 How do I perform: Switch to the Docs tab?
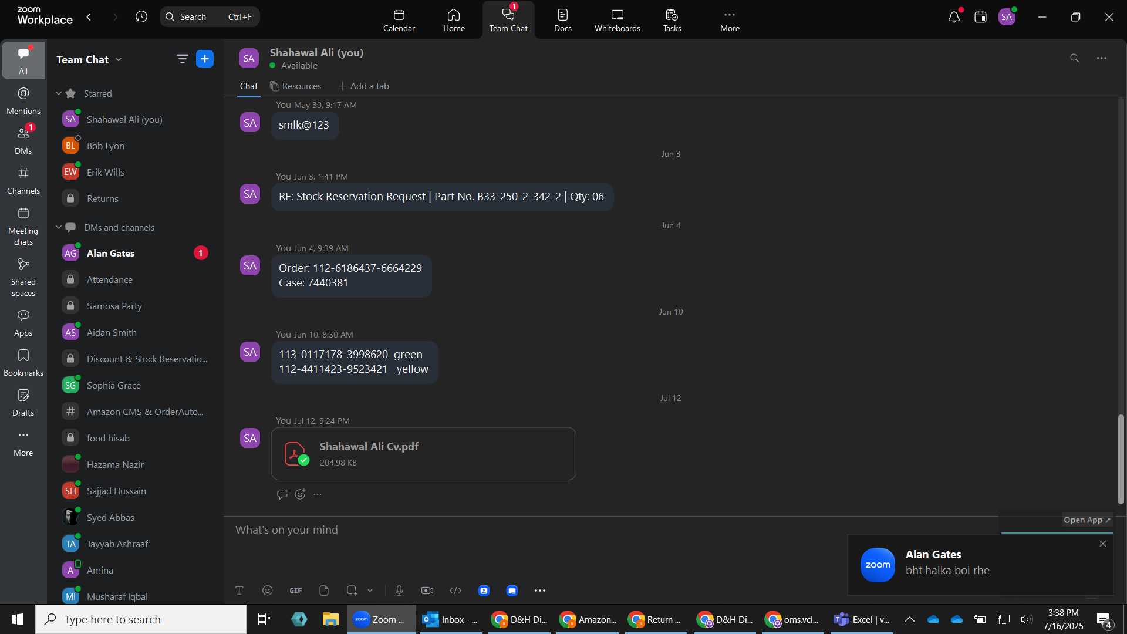(563, 21)
